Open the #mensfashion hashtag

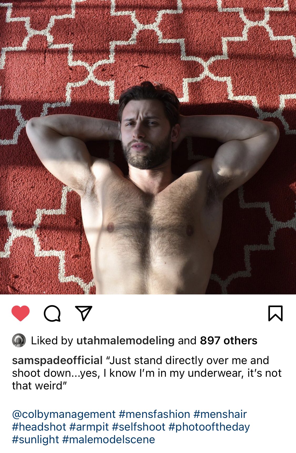[154, 414]
